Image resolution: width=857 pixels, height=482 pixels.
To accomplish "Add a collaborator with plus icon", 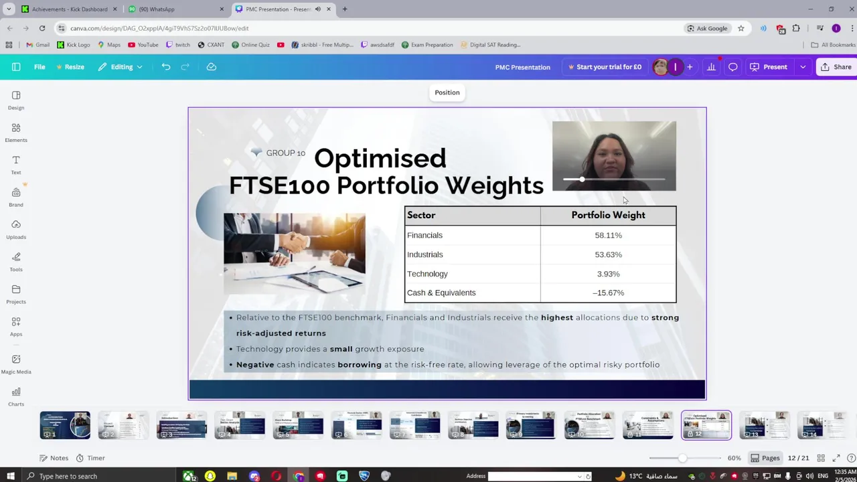I will click(x=690, y=67).
